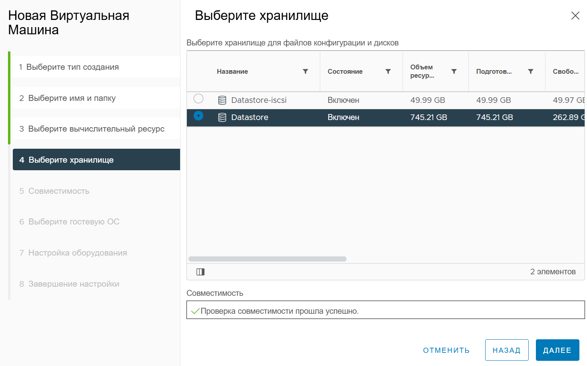This screenshot has height=366, width=587.
Task: Click the Datastore-iscsi datastore icon
Action: click(222, 100)
